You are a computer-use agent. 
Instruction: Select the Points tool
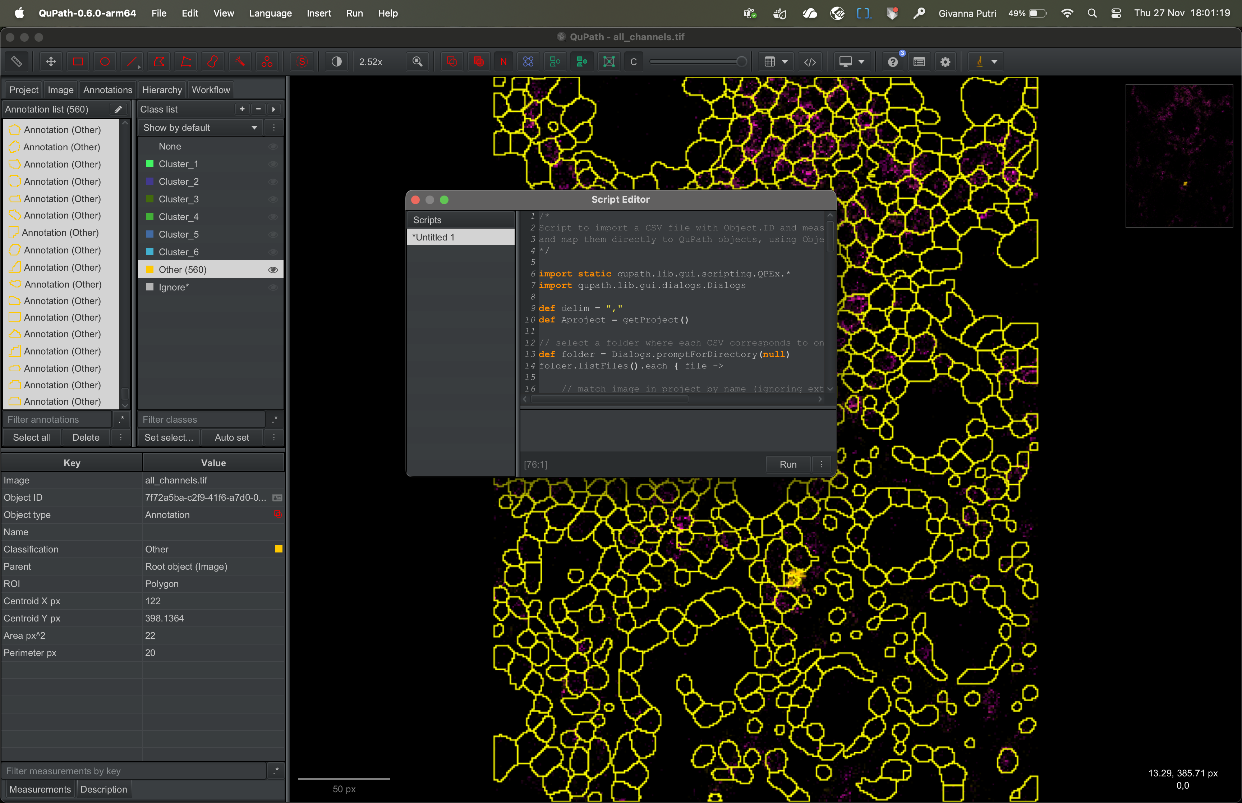click(267, 61)
